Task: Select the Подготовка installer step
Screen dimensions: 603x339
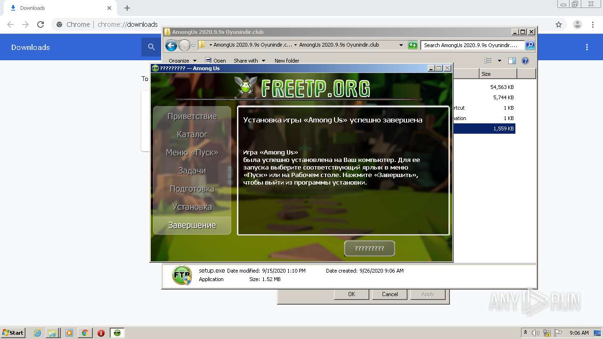Action: (192, 189)
